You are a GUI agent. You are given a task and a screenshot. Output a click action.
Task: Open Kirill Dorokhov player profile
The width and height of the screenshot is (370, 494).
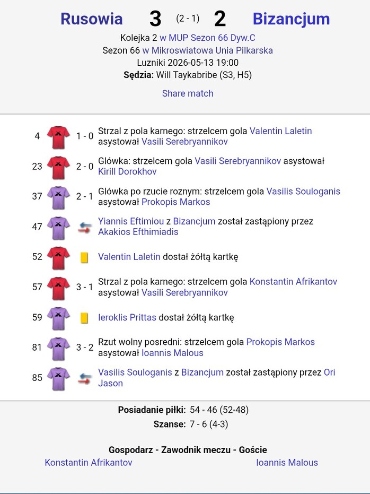(127, 171)
